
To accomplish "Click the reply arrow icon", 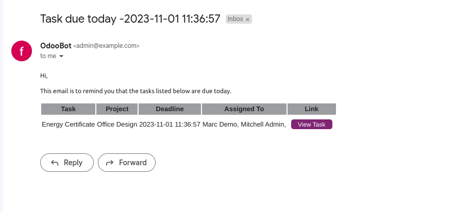I will point(55,163).
